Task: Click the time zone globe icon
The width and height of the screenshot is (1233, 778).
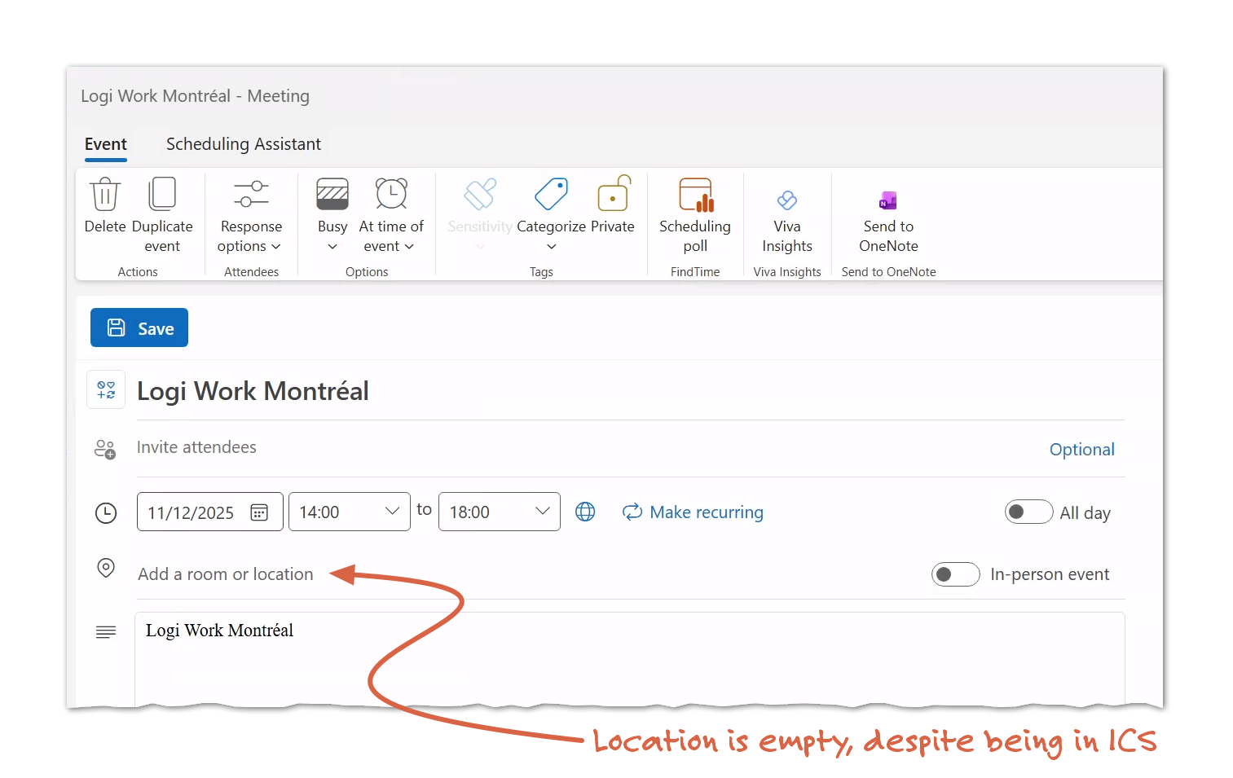Action: tap(585, 512)
